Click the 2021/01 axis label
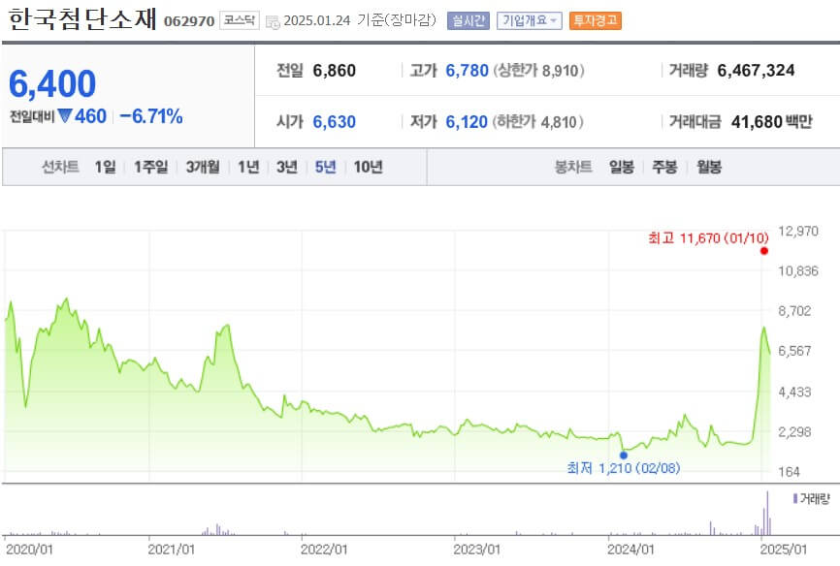840x566 pixels. click(172, 550)
